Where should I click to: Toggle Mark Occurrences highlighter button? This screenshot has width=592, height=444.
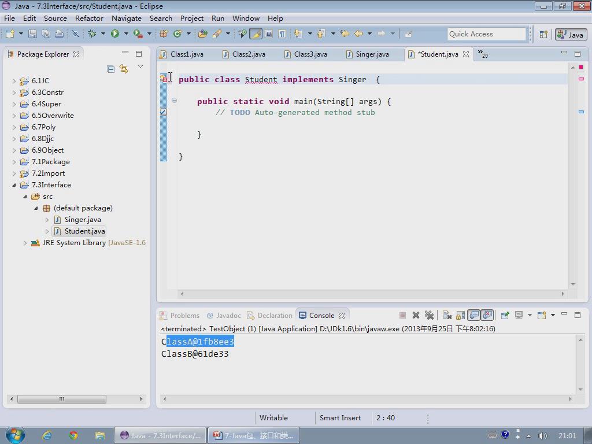(x=256, y=34)
